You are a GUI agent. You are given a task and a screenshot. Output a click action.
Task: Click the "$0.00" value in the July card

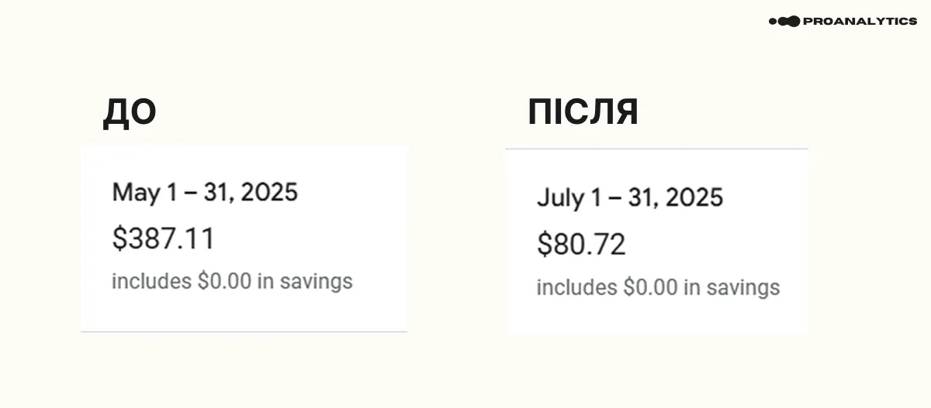[650, 288]
